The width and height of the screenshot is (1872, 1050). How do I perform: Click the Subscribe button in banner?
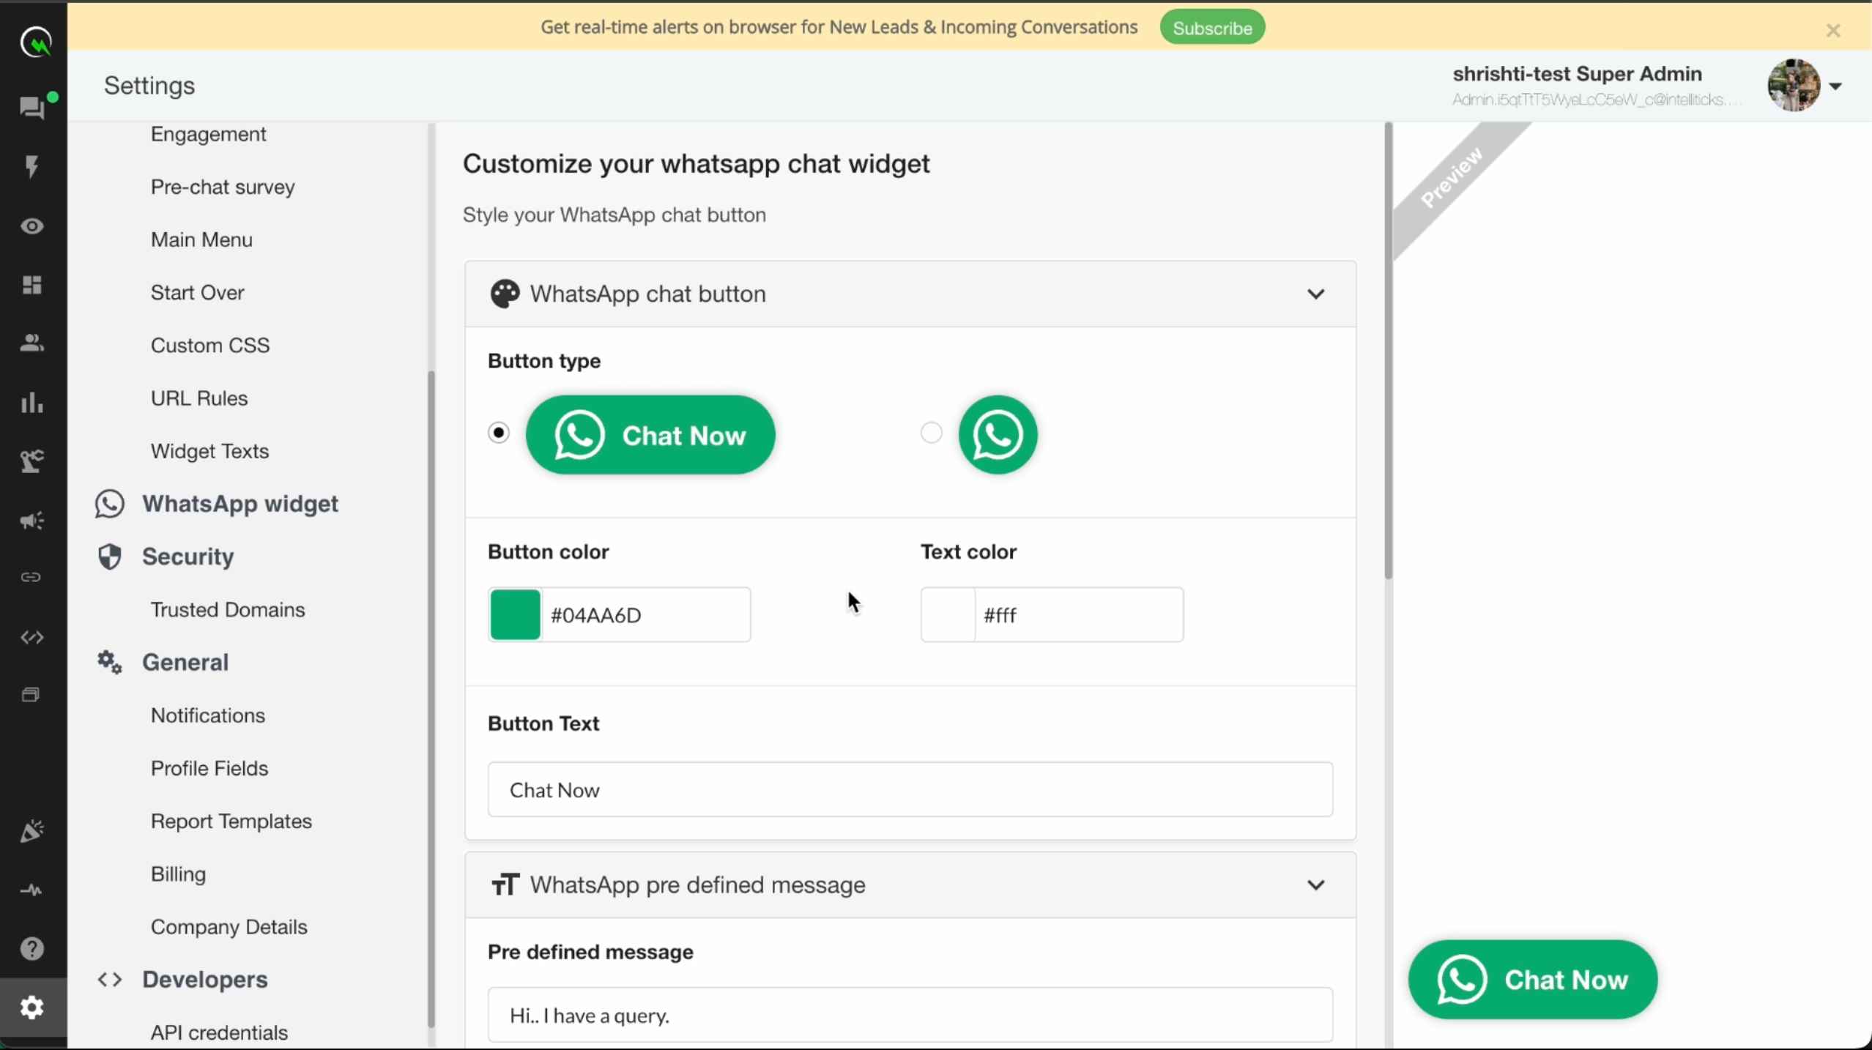[x=1212, y=28]
